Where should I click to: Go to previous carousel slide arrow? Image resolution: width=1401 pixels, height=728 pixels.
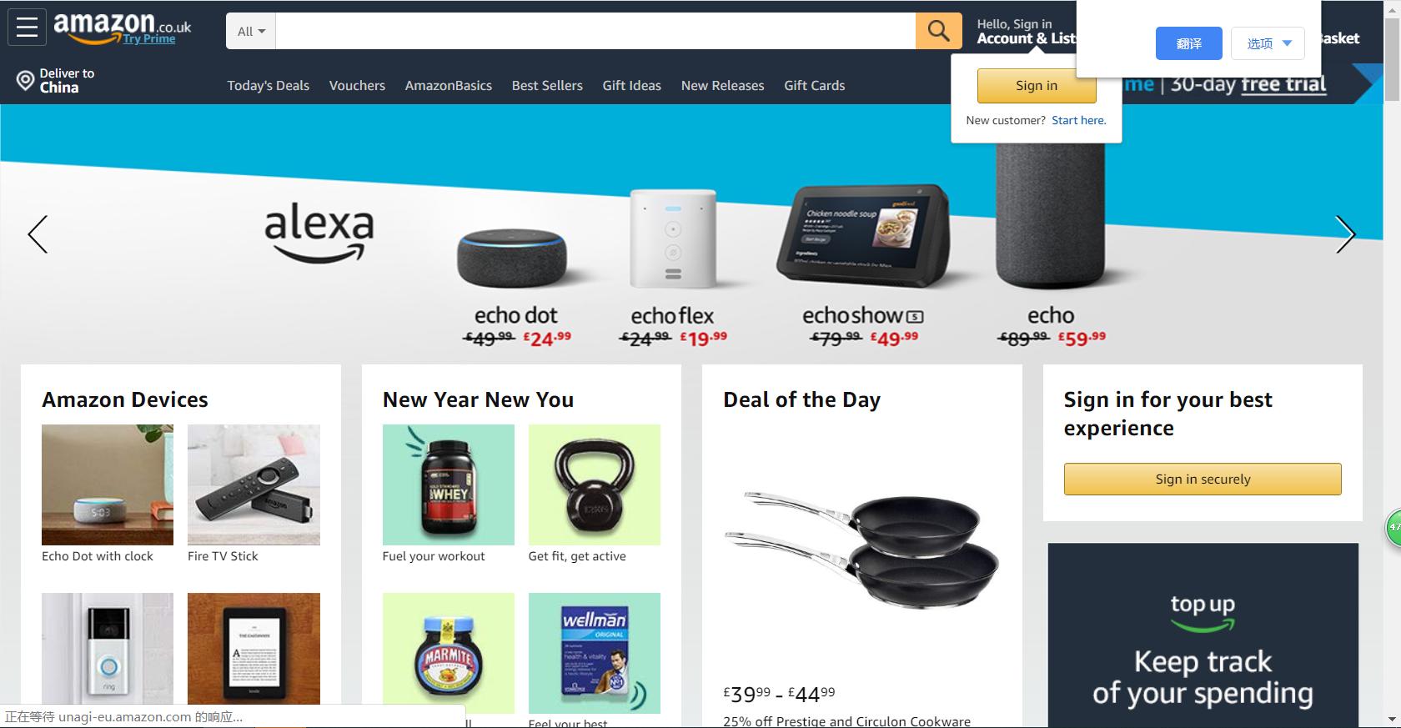[38, 234]
